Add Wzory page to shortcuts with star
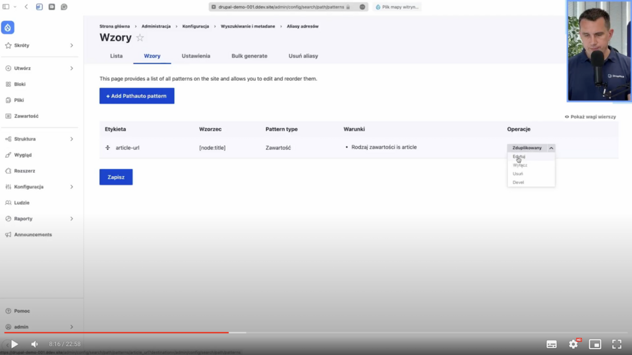This screenshot has width=632, height=355. point(140,37)
